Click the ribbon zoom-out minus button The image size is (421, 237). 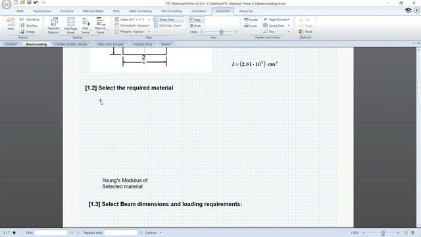tap(202, 32)
